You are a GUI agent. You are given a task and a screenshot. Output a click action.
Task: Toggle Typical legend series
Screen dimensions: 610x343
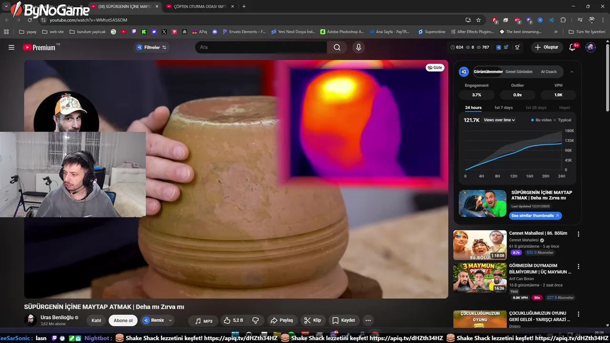[x=563, y=120]
